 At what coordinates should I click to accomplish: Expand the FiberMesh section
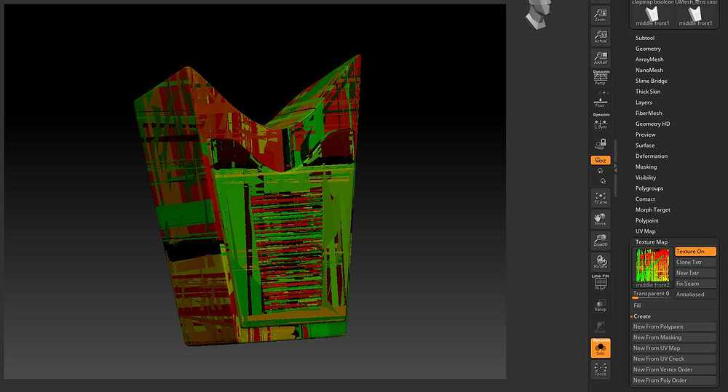click(649, 113)
